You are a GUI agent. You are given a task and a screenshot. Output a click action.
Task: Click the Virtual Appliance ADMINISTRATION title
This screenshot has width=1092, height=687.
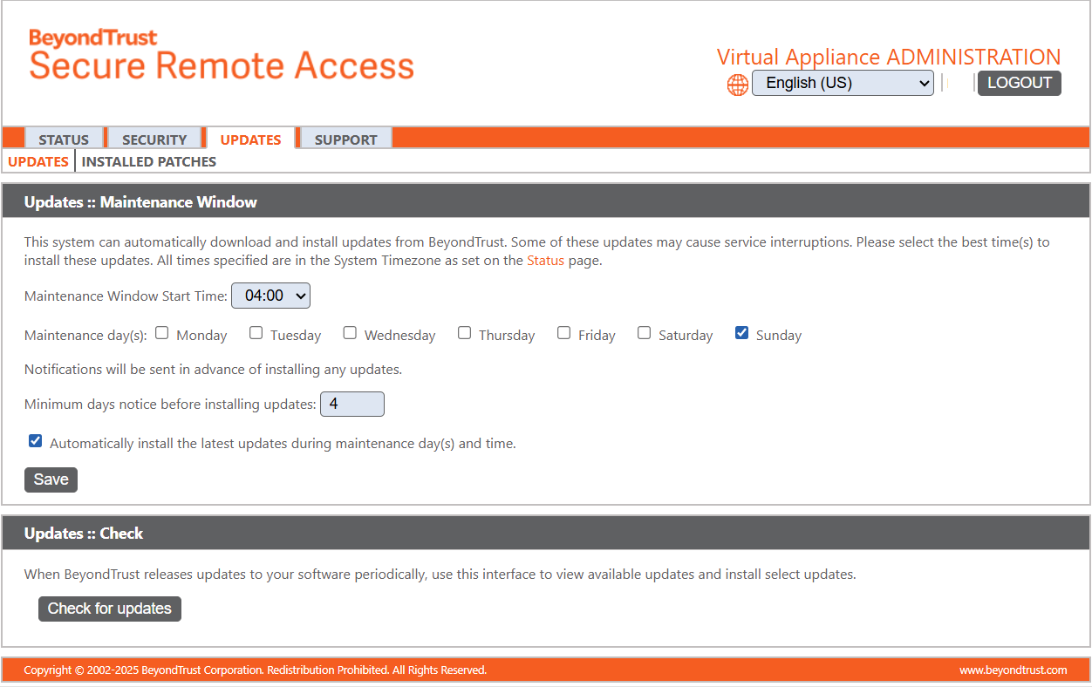889,57
